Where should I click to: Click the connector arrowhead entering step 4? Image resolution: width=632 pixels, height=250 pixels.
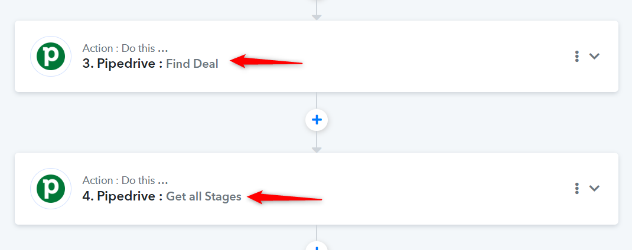317,150
